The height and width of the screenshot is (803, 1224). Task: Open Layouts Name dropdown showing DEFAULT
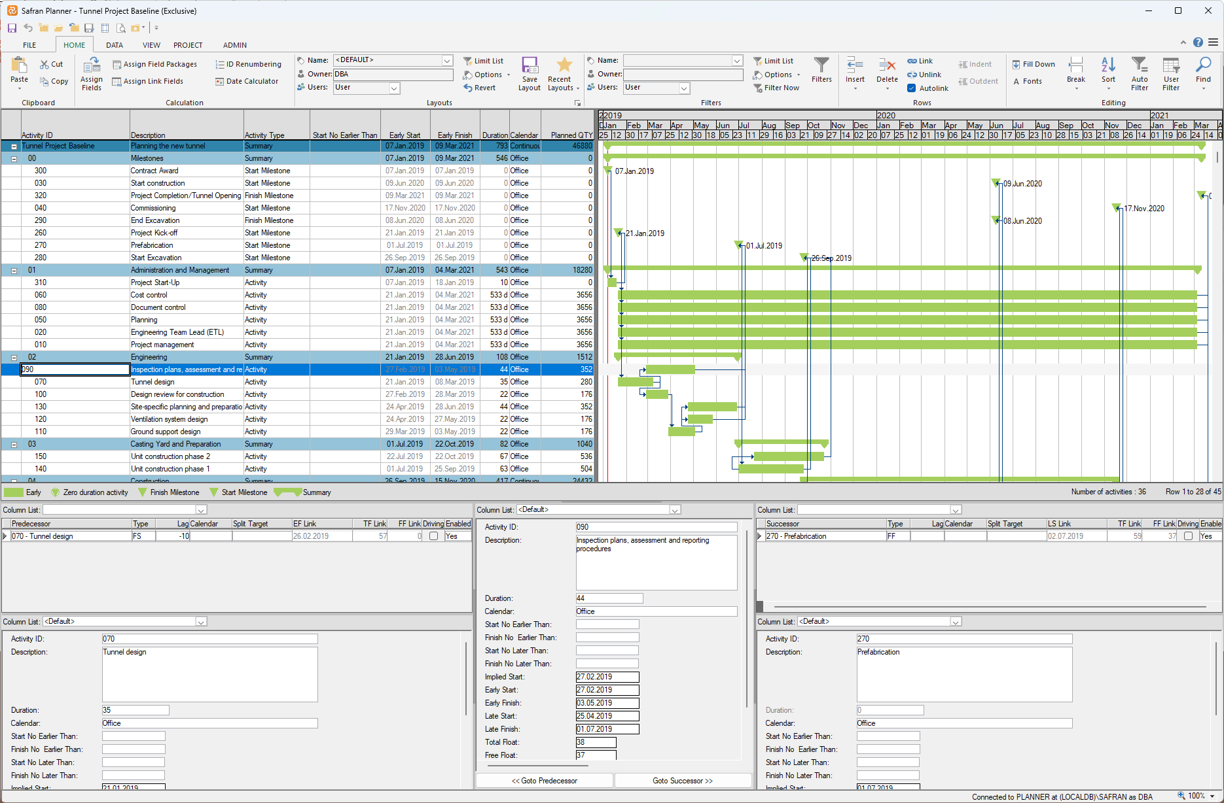447,61
